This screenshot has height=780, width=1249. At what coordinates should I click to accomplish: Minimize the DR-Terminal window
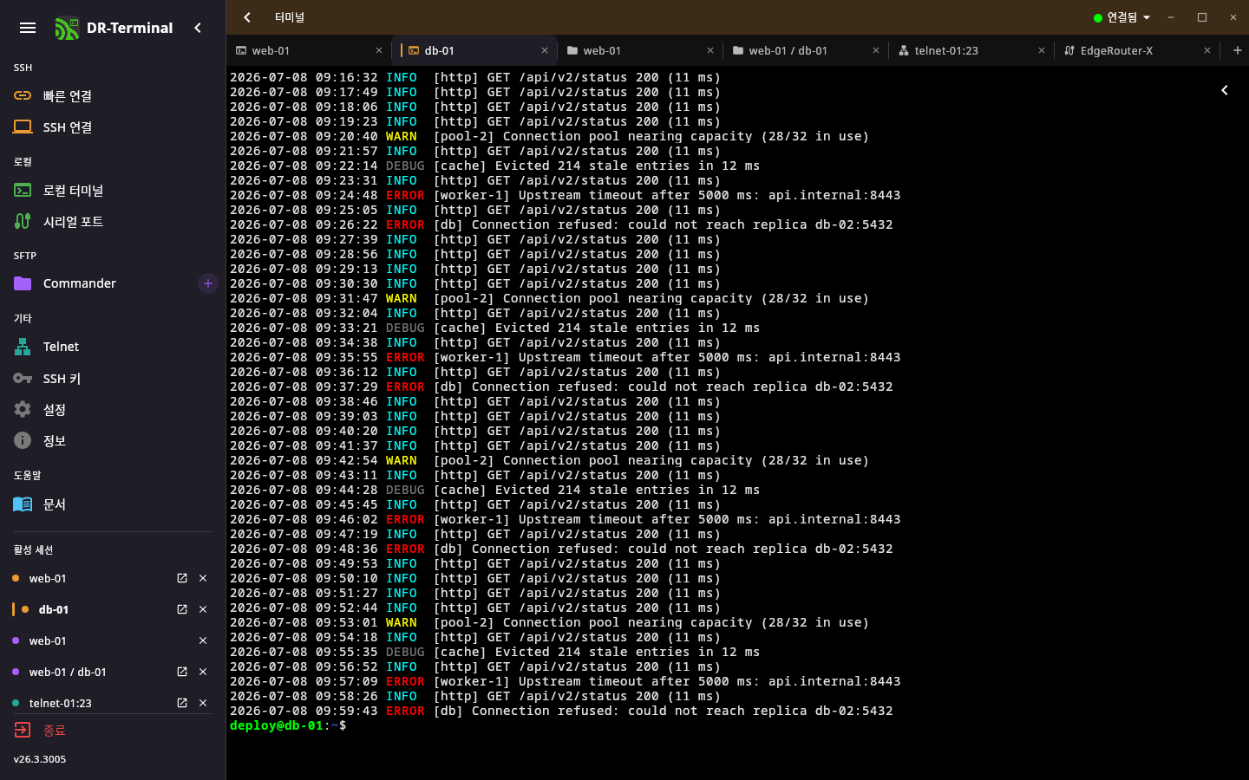1171,17
